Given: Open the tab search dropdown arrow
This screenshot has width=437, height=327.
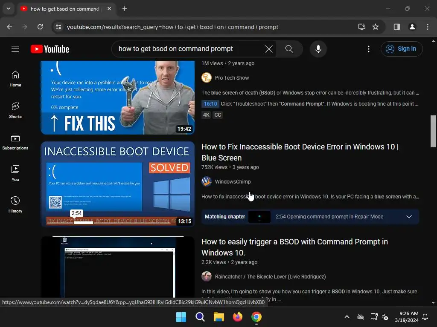Looking at the screenshot, I should [9, 9].
